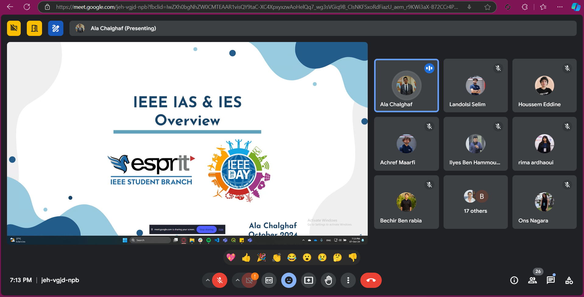Expand audio settings arrow beside microphone
Image resolution: width=584 pixels, height=297 pixels.
pyautogui.click(x=207, y=280)
